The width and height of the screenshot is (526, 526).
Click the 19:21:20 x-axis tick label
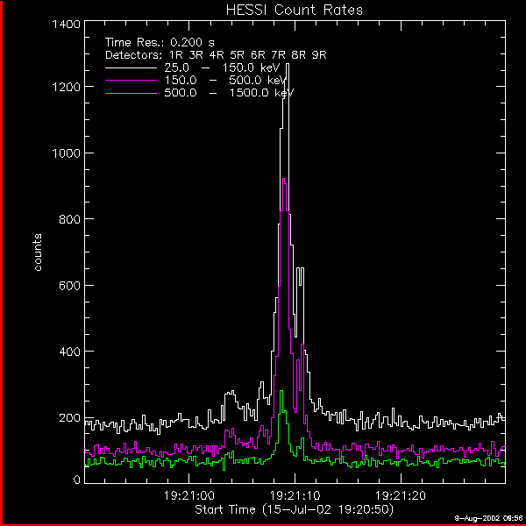[401, 495]
